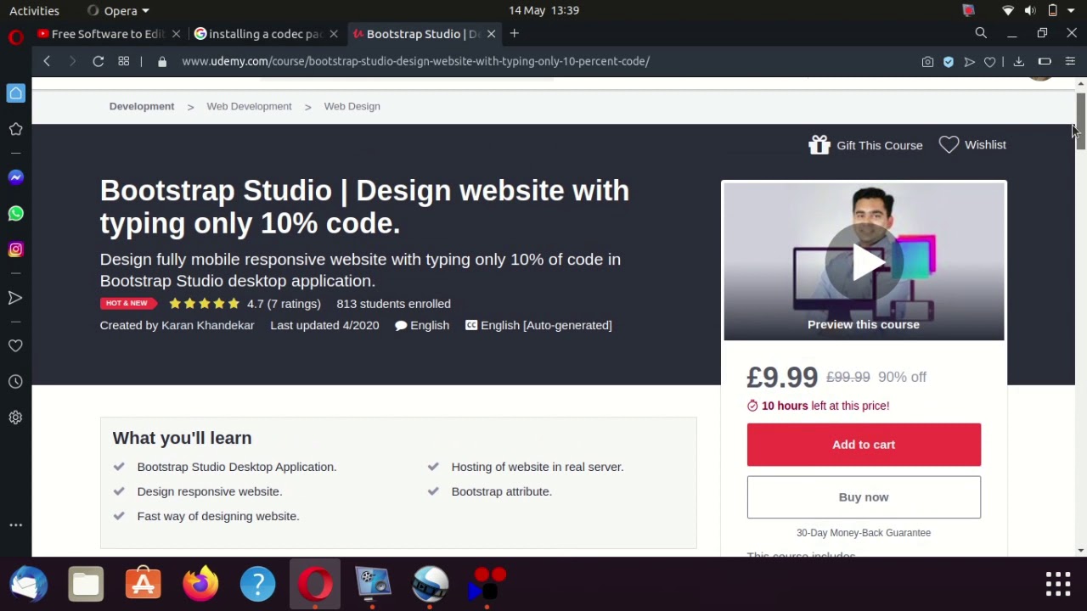
Task: Open the battery saver icon
Action: [x=1045, y=61]
